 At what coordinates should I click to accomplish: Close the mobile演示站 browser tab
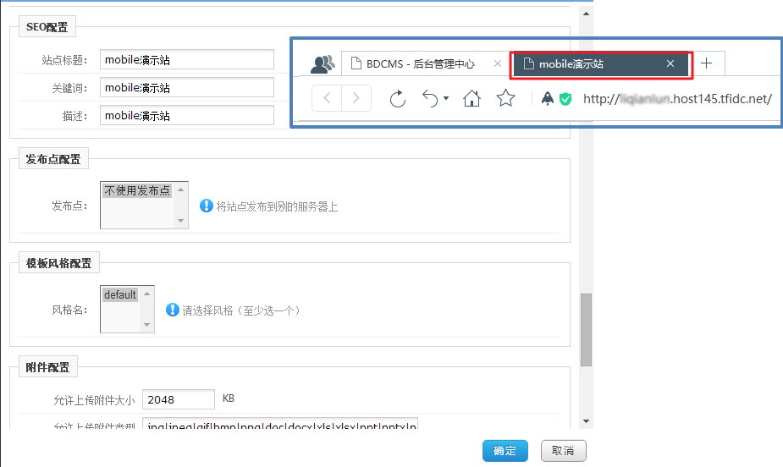(x=670, y=63)
